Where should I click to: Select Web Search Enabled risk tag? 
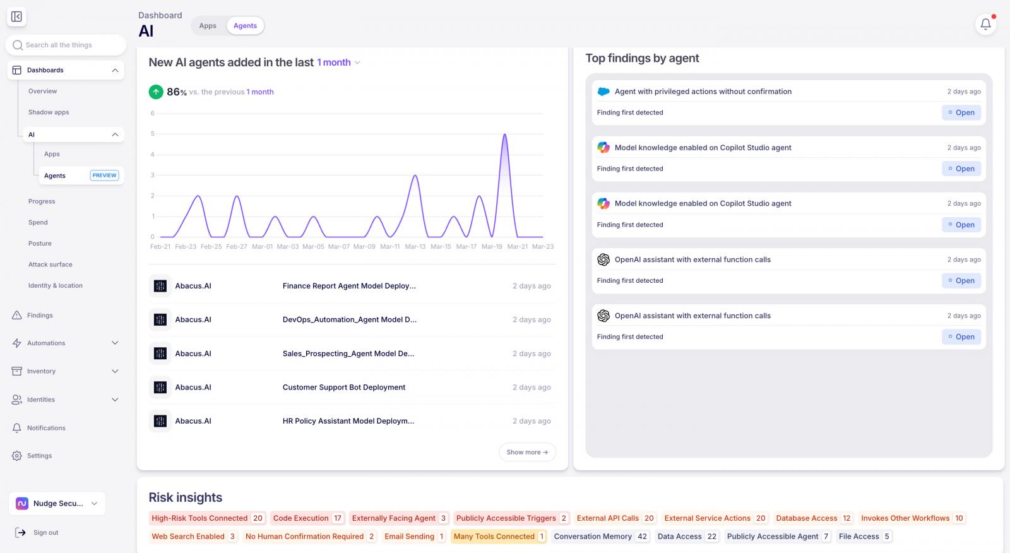coord(193,537)
